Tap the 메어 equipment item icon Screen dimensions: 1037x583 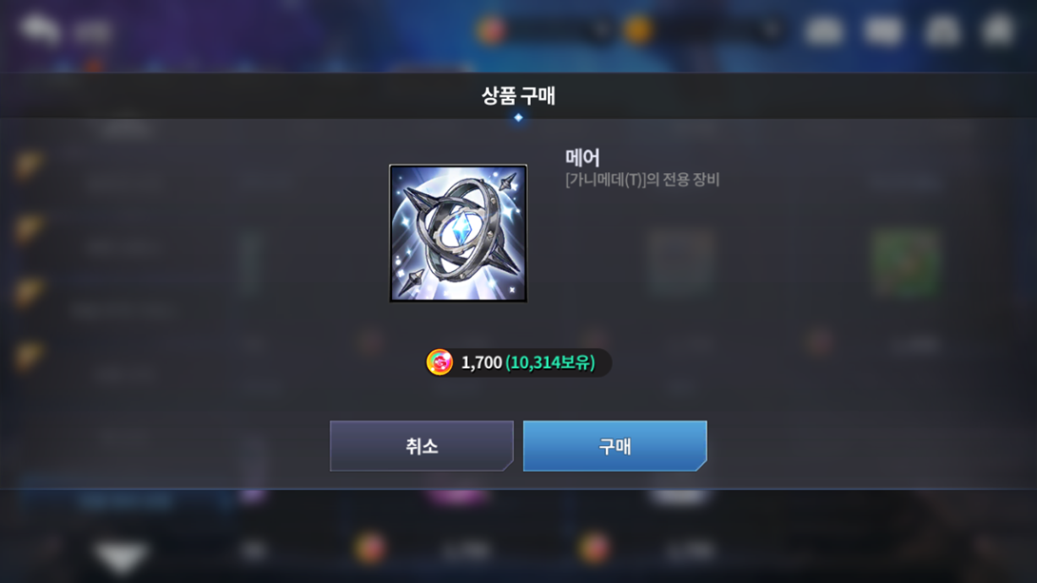click(459, 233)
